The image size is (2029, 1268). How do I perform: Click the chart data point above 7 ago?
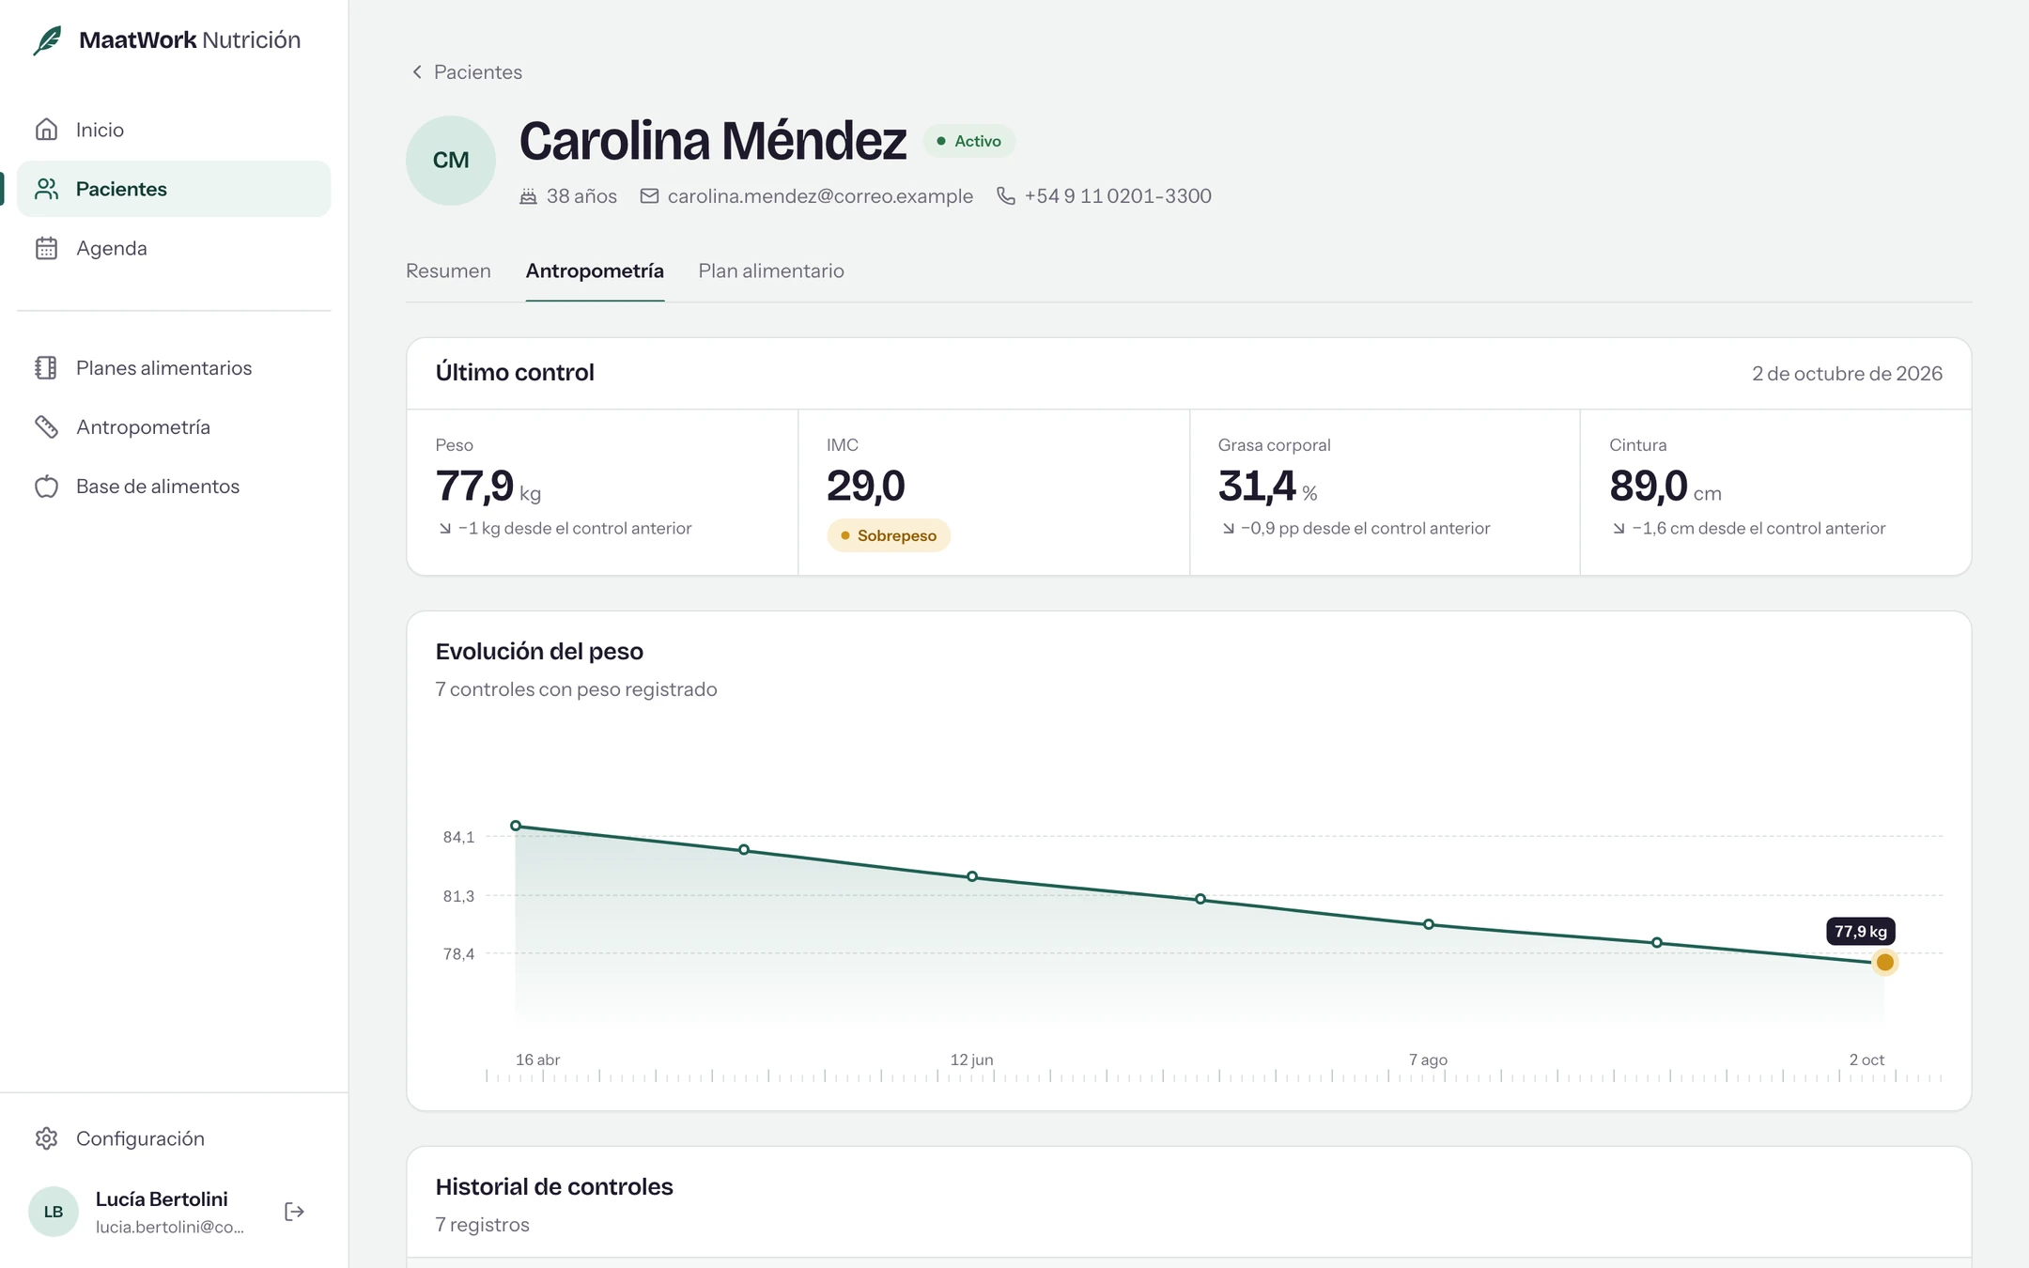coord(1429,924)
